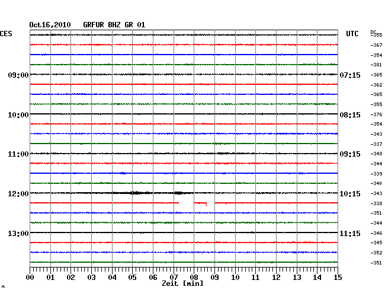Click the '15' minute tick label
This screenshot has width=385, height=293.
coord(338,277)
